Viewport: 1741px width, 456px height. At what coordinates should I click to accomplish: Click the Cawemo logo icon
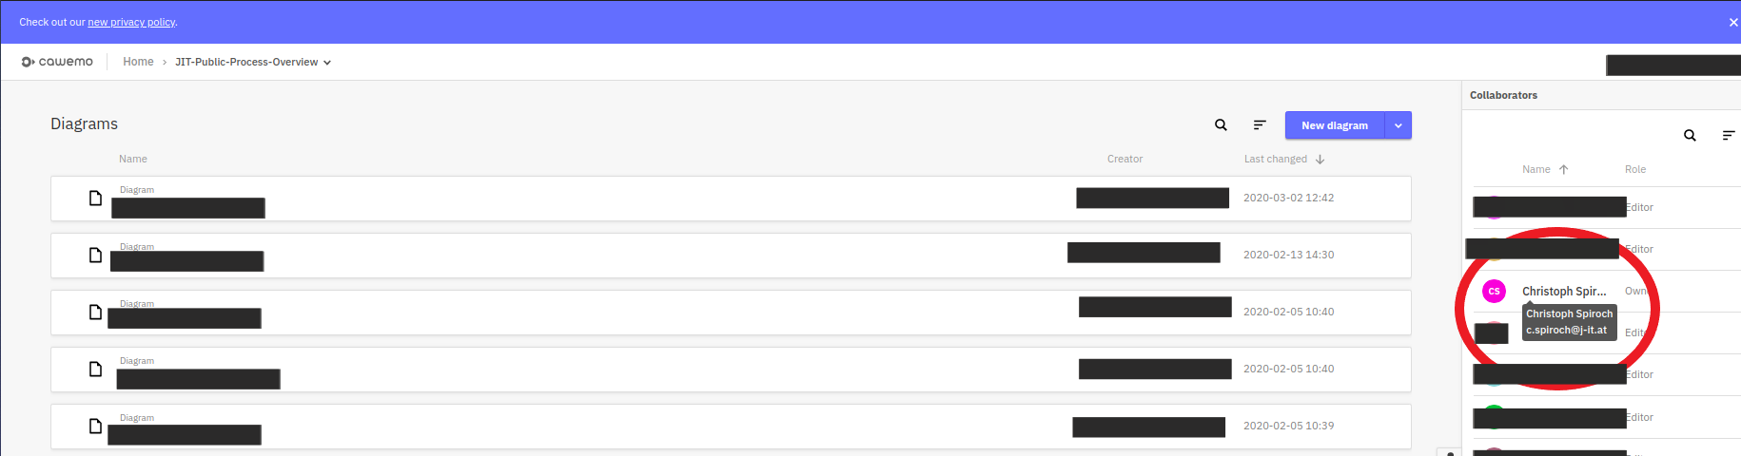pos(29,62)
